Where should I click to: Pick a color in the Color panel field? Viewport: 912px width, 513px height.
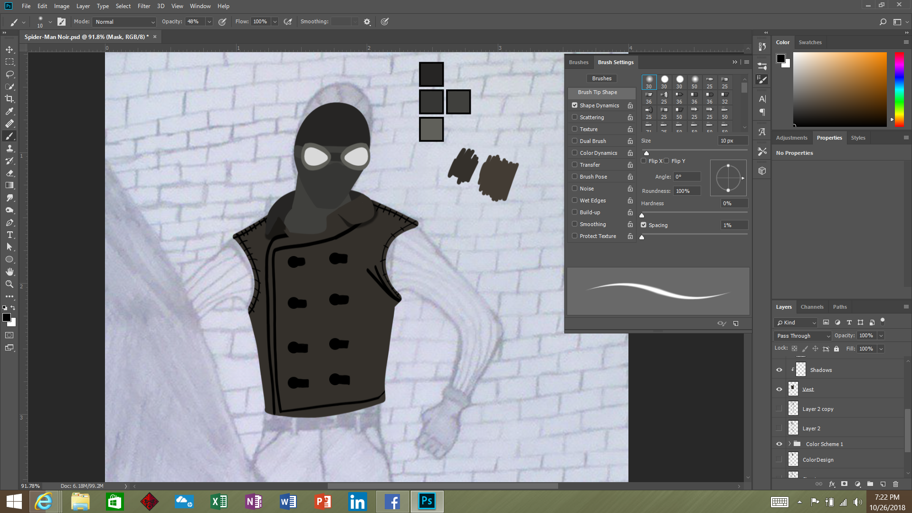click(840, 89)
